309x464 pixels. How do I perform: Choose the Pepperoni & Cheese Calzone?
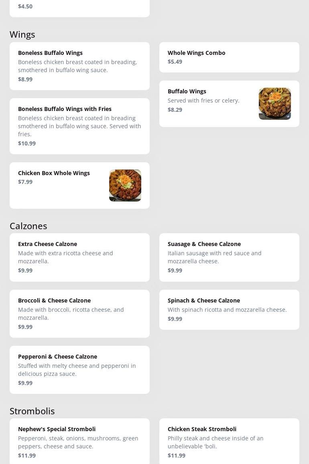point(79,369)
